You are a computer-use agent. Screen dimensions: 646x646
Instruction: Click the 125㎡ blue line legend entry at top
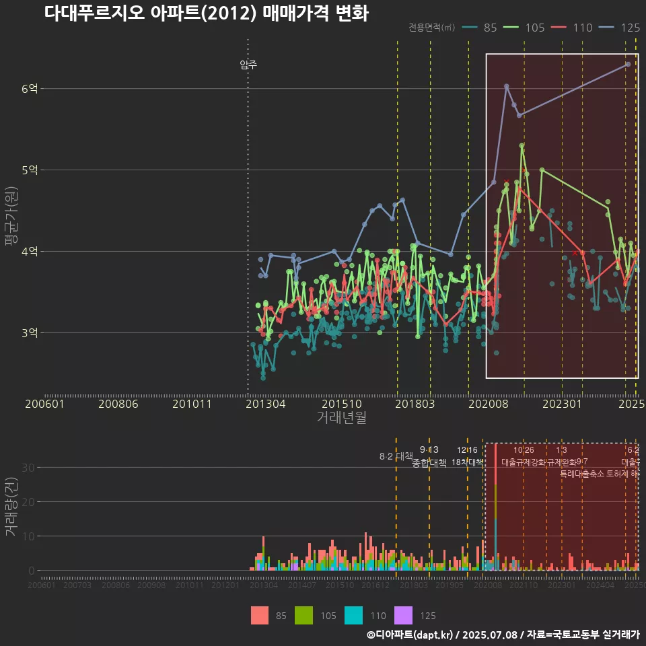tap(620, 28)
